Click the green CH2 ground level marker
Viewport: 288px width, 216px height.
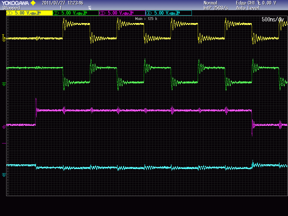(4, 84)
